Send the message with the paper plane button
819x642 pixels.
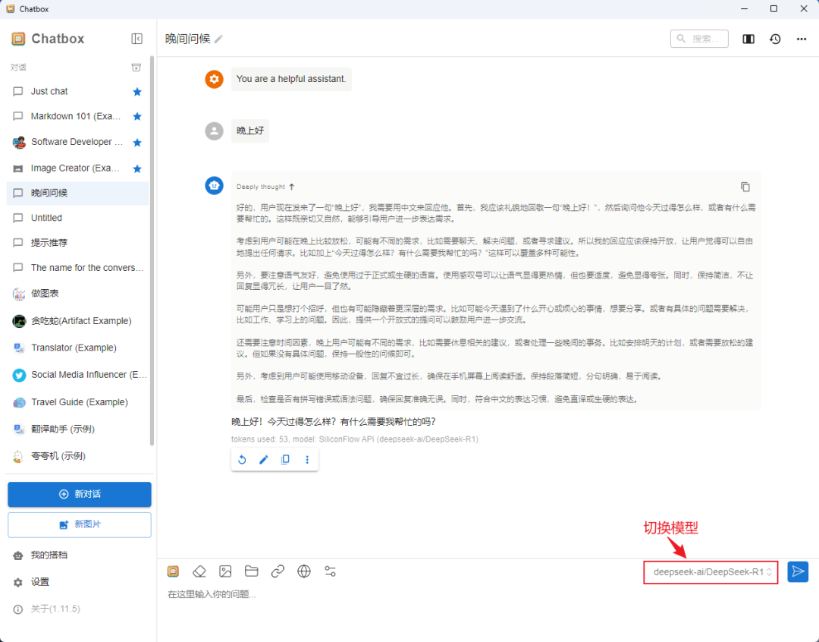tap(798, 571)
